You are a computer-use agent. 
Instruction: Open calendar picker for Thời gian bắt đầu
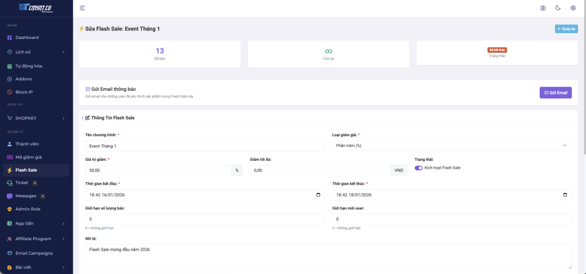coord(319,195)
